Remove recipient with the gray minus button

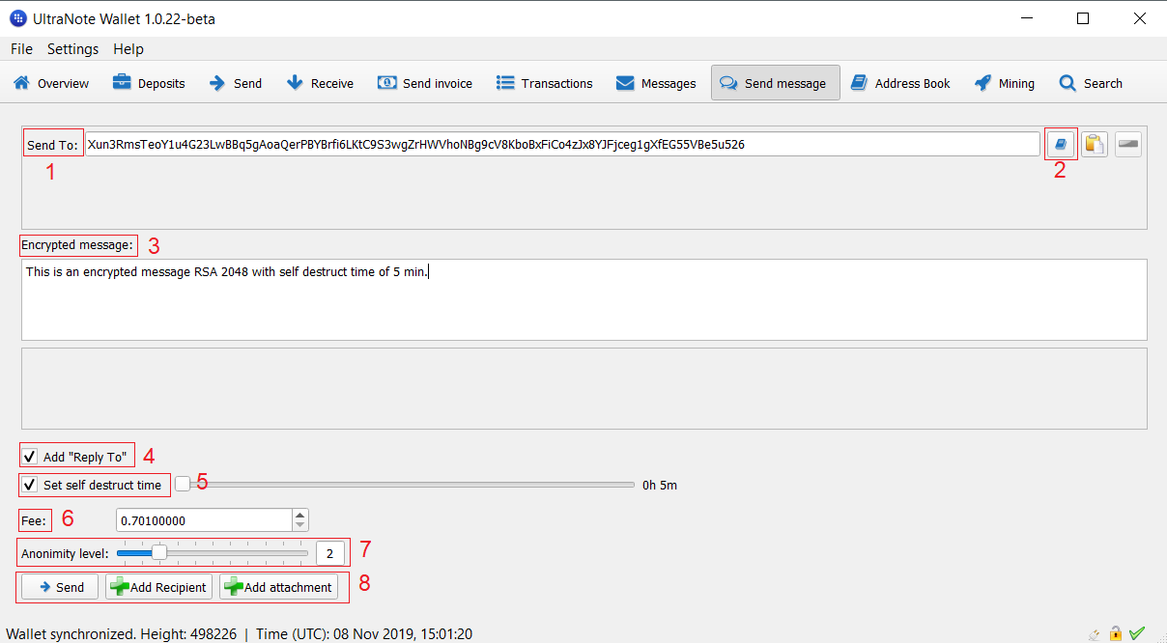(1128, 144)
